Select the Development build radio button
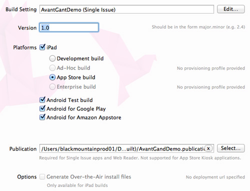The width and height of the screenshot is (250, 191). click(x=52, y=58)
